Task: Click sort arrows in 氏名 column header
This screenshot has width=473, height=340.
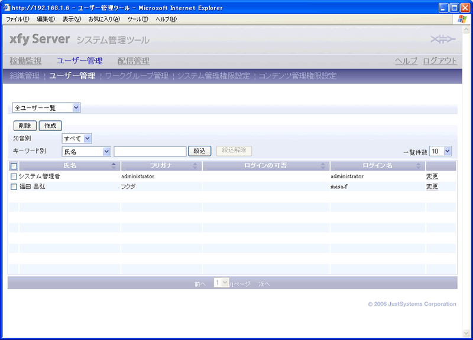Action: coord(114,166)
